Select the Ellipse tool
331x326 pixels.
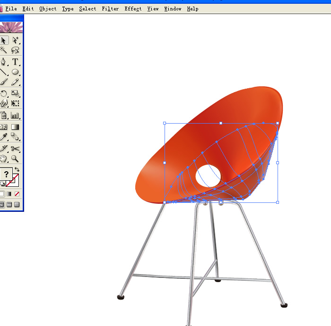click(x=16, y=72)
